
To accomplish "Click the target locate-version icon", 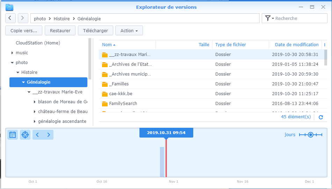I will coord(25,135).
